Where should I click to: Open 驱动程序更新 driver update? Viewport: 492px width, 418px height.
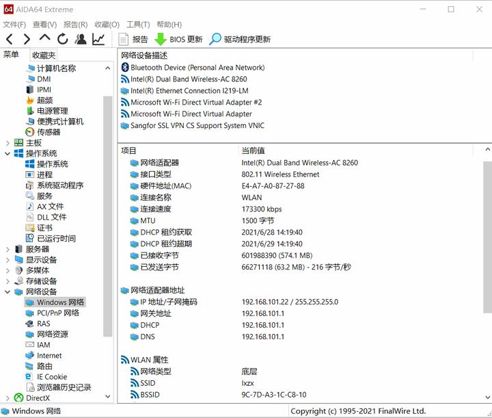240,39
